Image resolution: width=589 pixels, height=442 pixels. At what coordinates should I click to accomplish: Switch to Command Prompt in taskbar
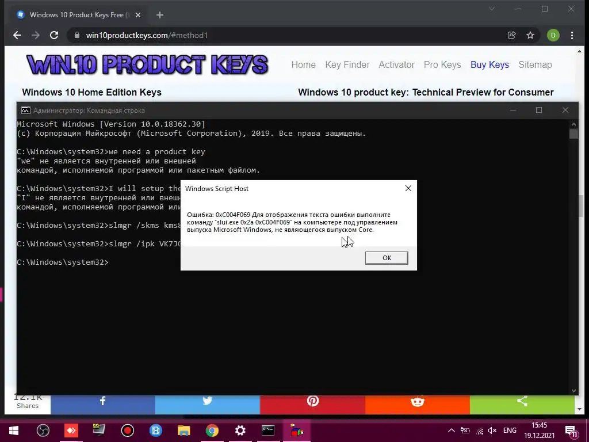(x=268, y=430)
